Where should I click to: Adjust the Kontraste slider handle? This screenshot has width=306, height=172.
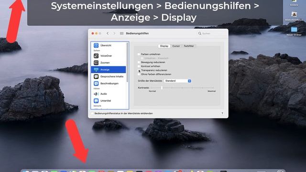click(162, 88)
